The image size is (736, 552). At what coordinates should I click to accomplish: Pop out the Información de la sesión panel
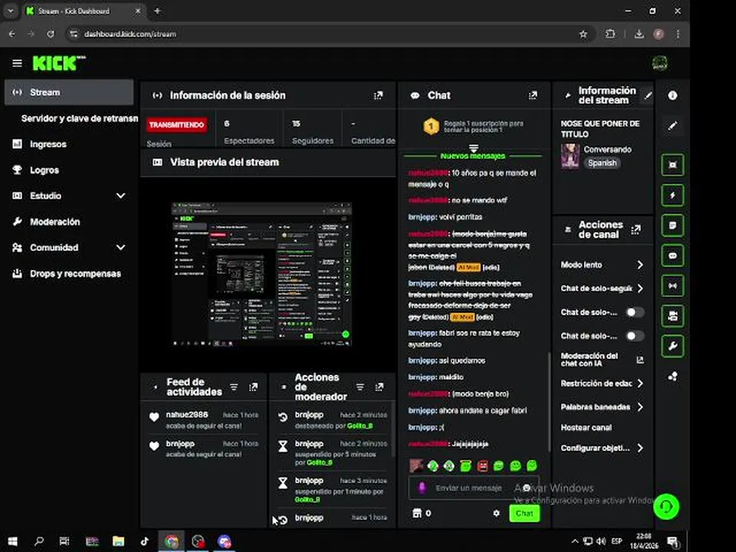pyautogui.click(x=378, y=95)
